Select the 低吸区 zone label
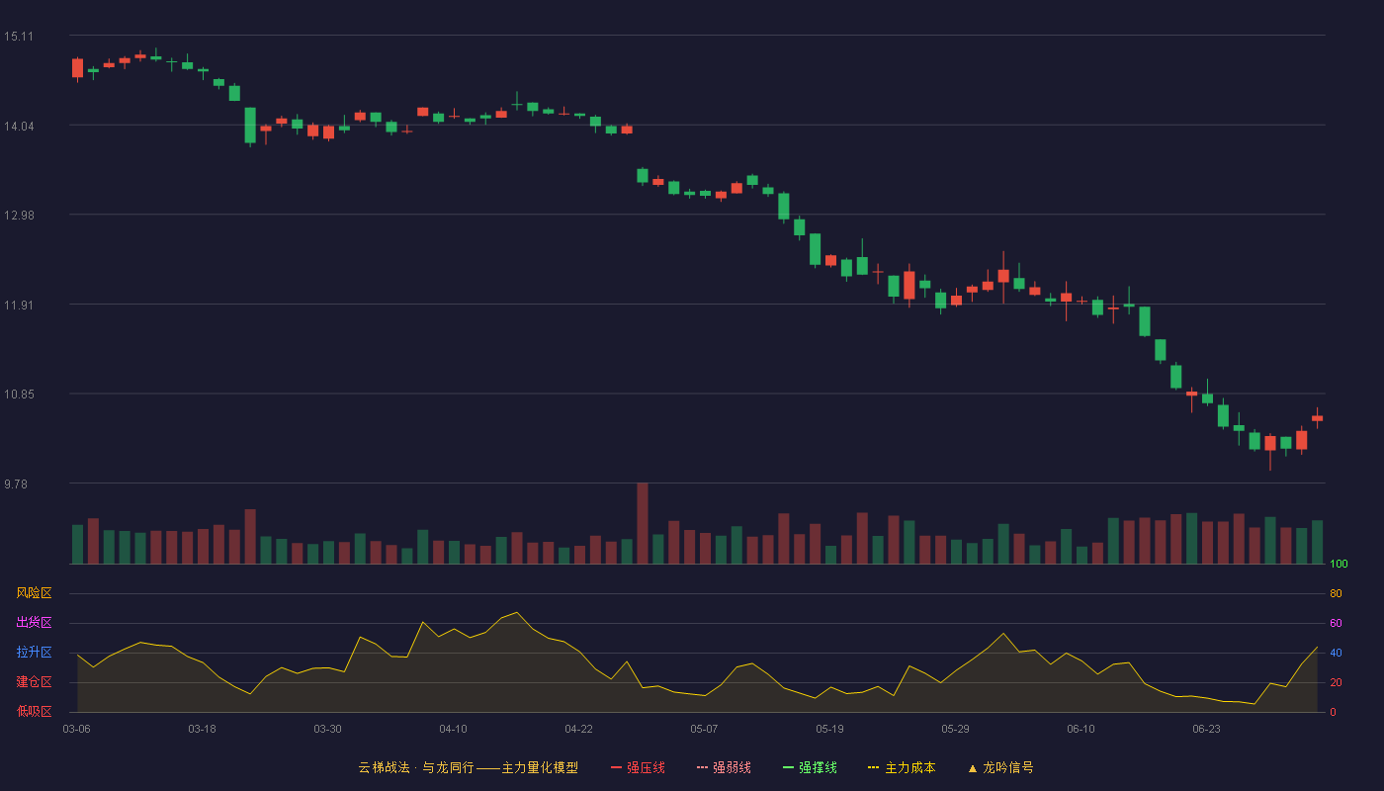The image size is (1384, 791). [34, 711]
